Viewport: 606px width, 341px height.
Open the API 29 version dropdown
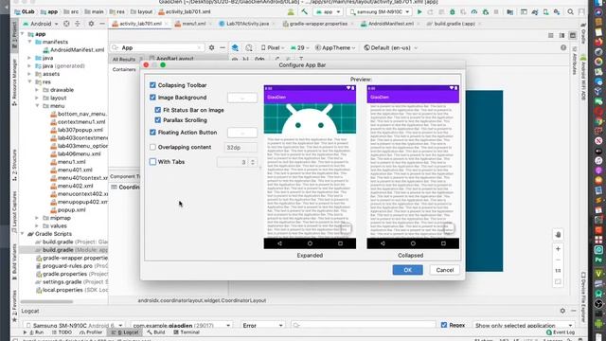tap(299, 47)
